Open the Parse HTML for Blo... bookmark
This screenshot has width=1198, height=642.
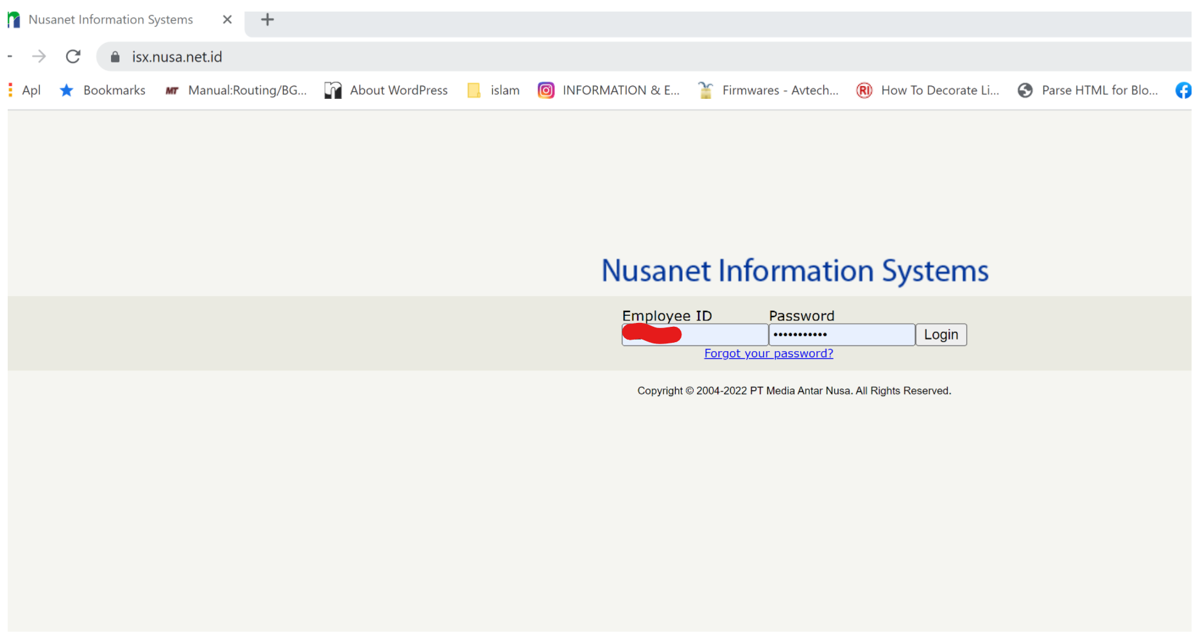1088,91
